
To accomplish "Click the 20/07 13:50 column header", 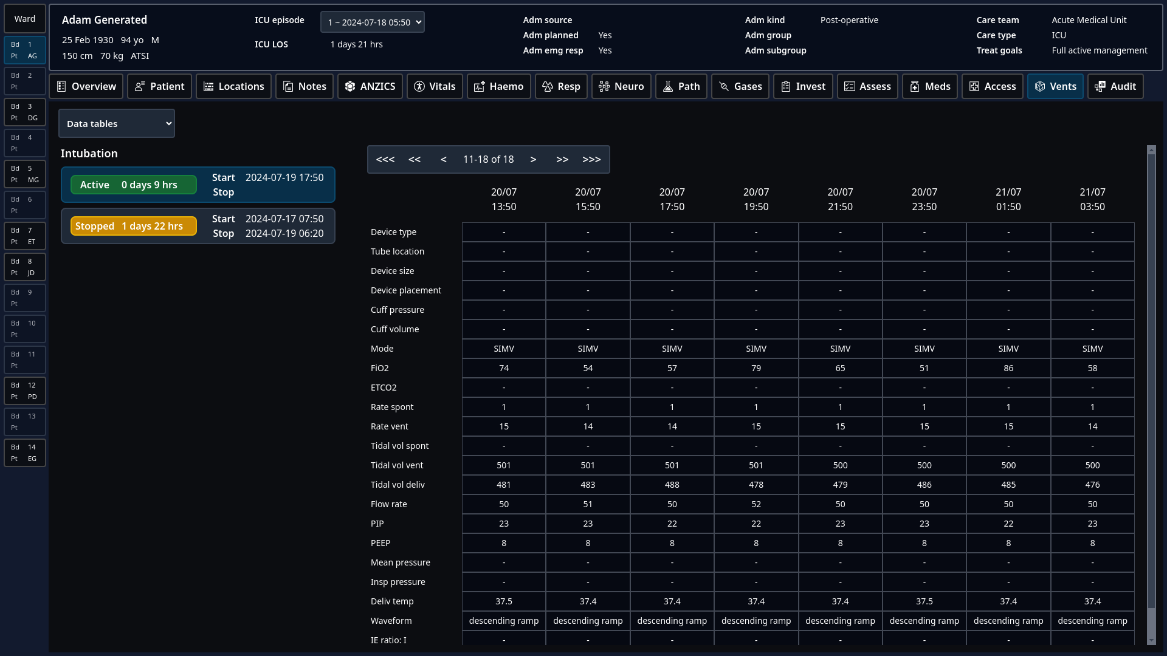I will pyautogui.click(x=504, y=199).
